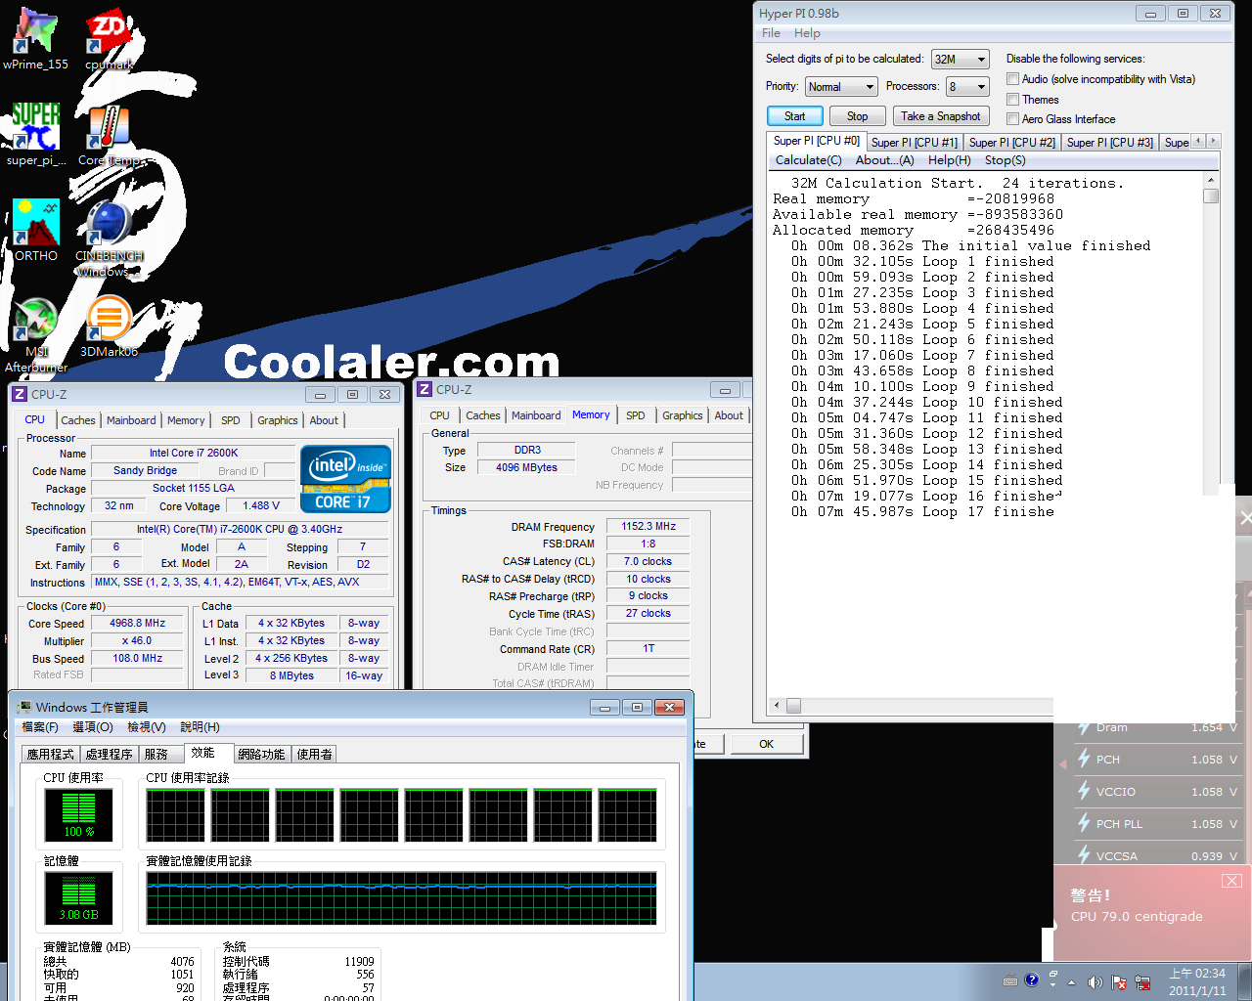Click the PCH PLL voltage lightning icon

(x=1084, y=823)
